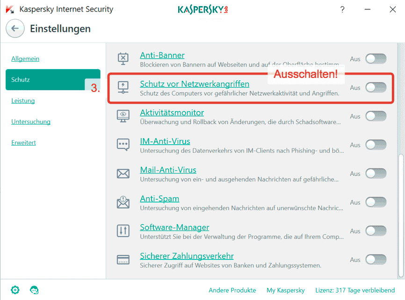Toggle the Software-Manager switch
Viewport: 405px width, 300px height.
(x=376, y=230)
